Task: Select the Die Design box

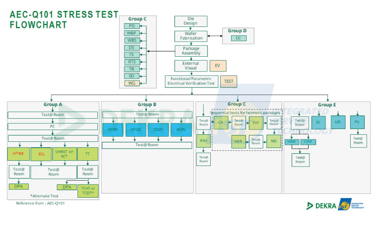Action: point(191,21)
